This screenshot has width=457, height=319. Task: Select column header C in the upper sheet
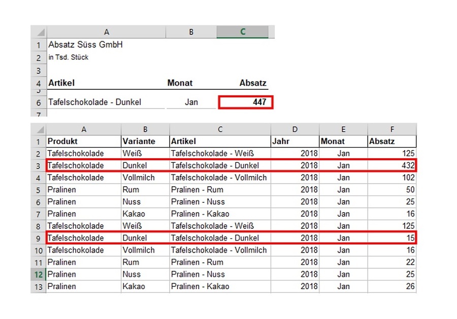point(242,32)
